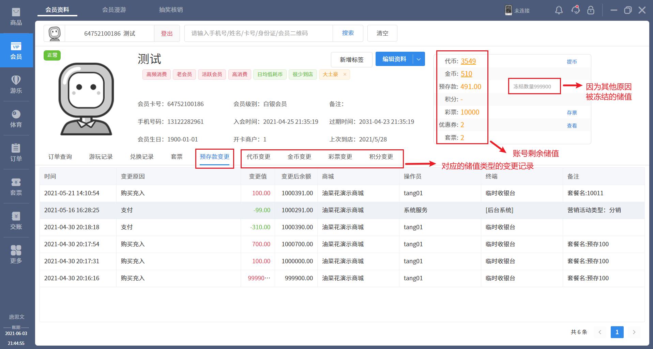Open the 积分变更 tab
653x349 pixels.
click(381, 157)
